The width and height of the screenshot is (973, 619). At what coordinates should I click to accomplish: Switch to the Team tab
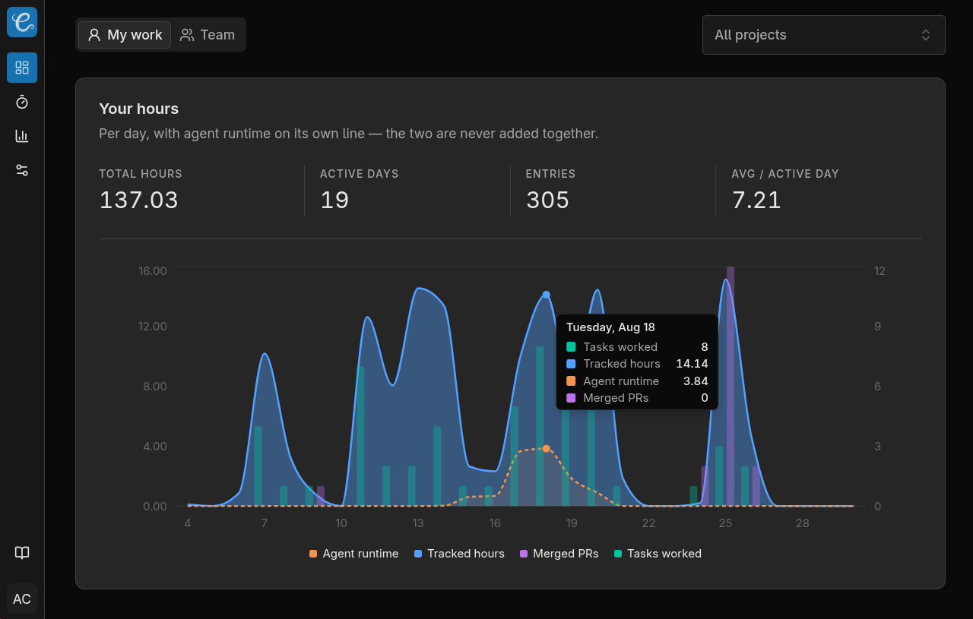[208, 35]
